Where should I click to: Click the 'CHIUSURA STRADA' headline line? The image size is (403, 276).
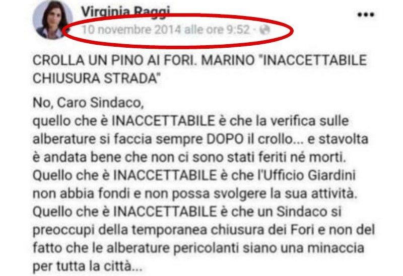(96, 78)
